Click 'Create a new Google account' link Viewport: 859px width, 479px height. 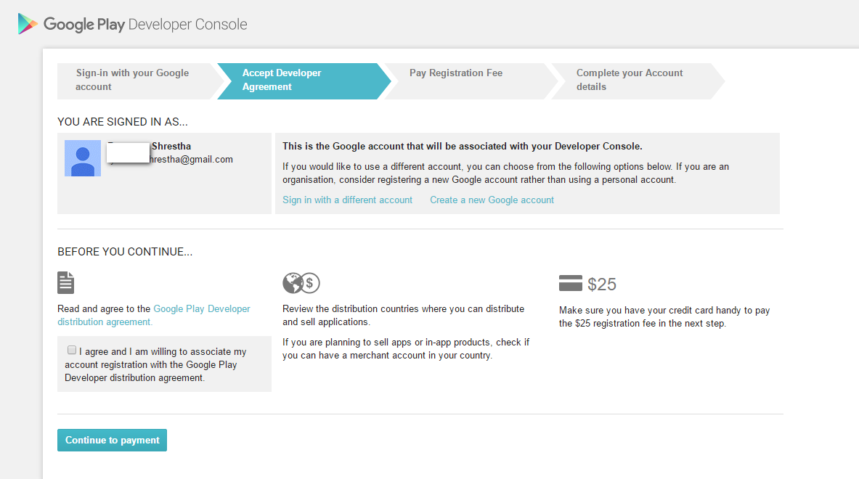pos(492,200)
